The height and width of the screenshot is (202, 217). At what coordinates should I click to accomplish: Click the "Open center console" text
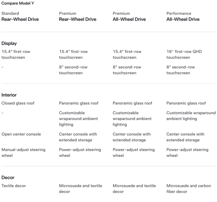[21, 134]
